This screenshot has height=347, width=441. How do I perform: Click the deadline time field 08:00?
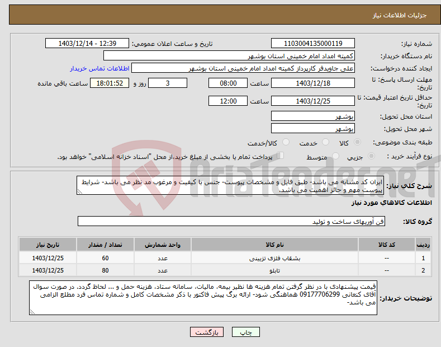point(228,83)
